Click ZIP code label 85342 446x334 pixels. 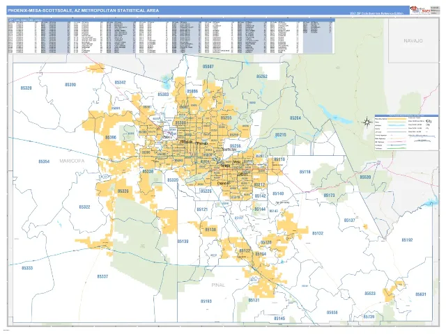[120, 82]
